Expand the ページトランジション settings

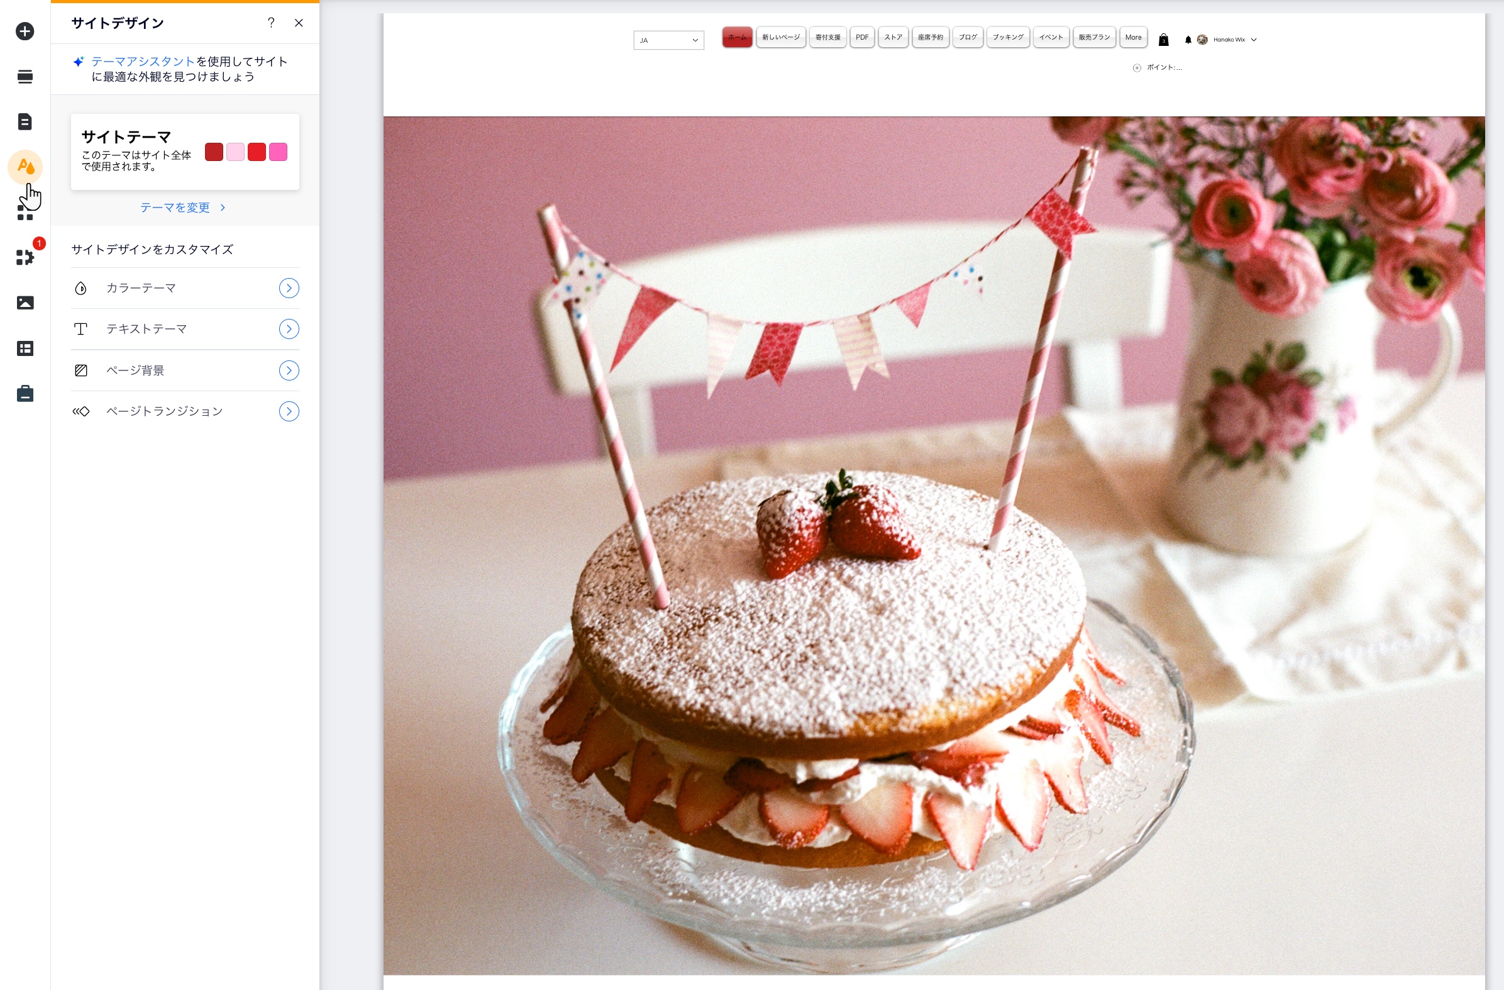pyautogui.click(x=287, y=411)
